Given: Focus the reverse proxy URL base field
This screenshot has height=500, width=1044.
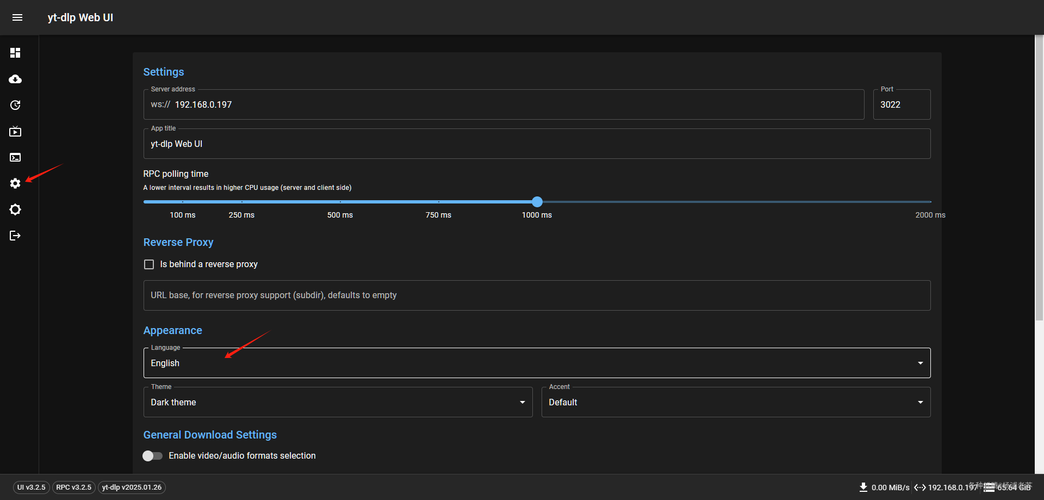Looking at the screenshot, I should [x=537, y=295].
